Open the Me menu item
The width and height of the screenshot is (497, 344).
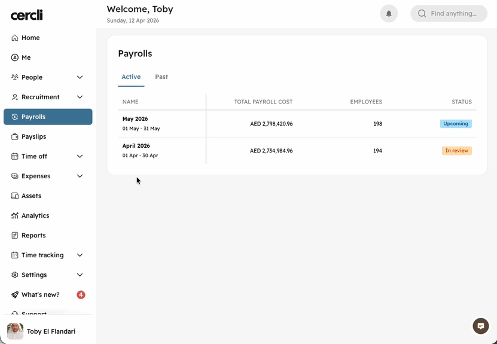[x=48, y=57]
